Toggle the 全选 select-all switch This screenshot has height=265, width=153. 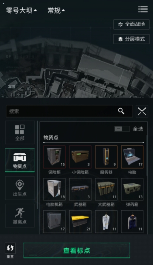122,129
